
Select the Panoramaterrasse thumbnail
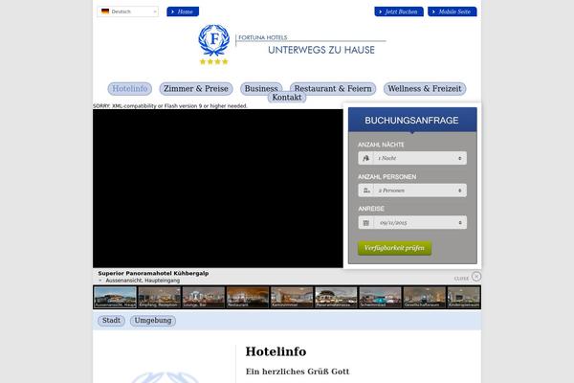pos(336,297)
